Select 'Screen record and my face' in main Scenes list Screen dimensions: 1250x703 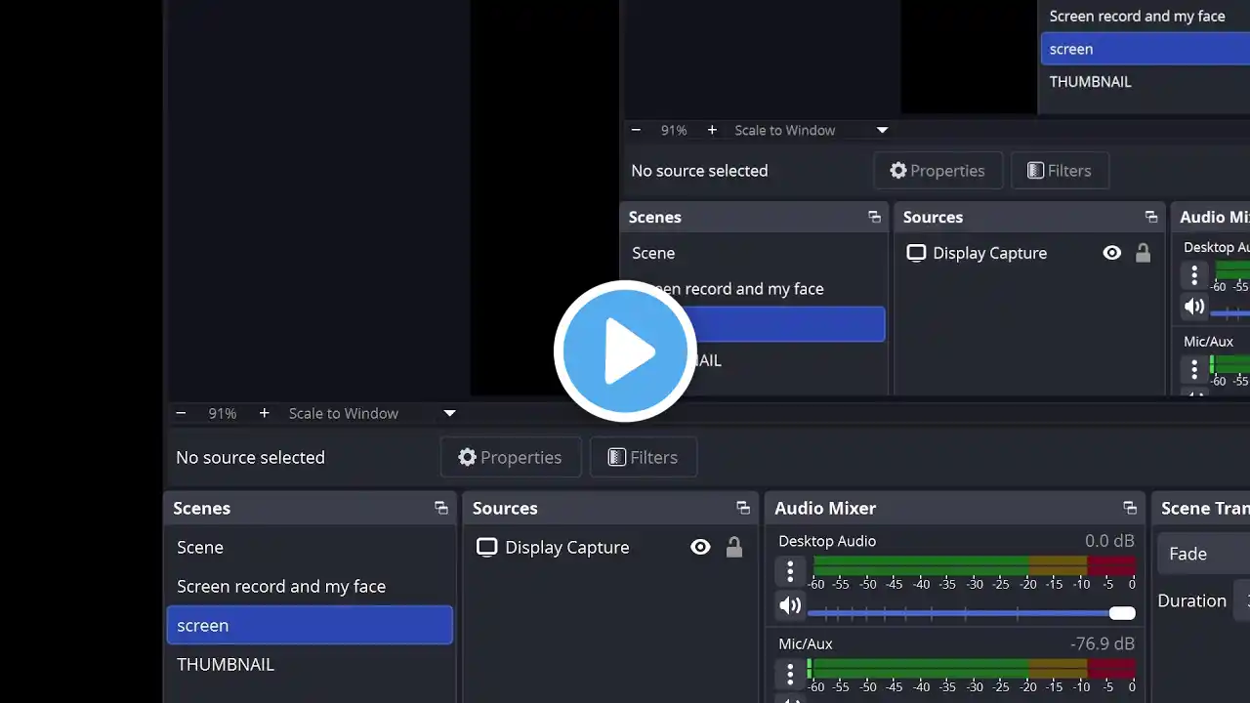310,587
